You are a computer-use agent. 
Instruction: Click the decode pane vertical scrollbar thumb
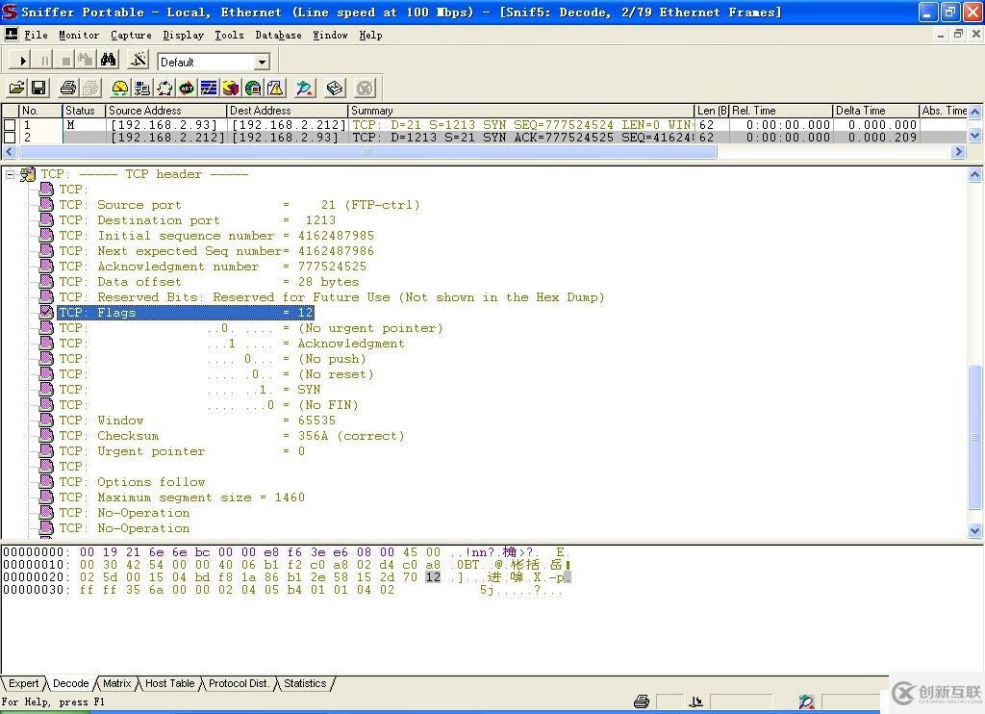(975, 438)
